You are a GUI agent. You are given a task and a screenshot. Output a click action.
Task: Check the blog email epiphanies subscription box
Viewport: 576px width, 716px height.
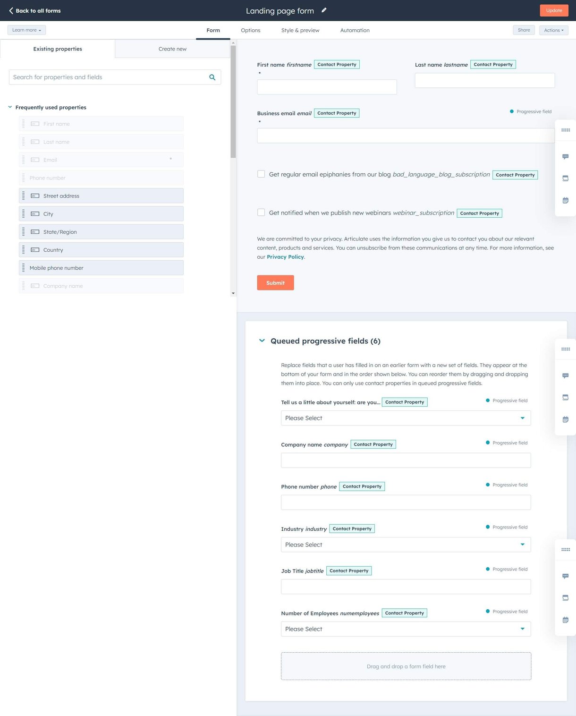point(261,174)
